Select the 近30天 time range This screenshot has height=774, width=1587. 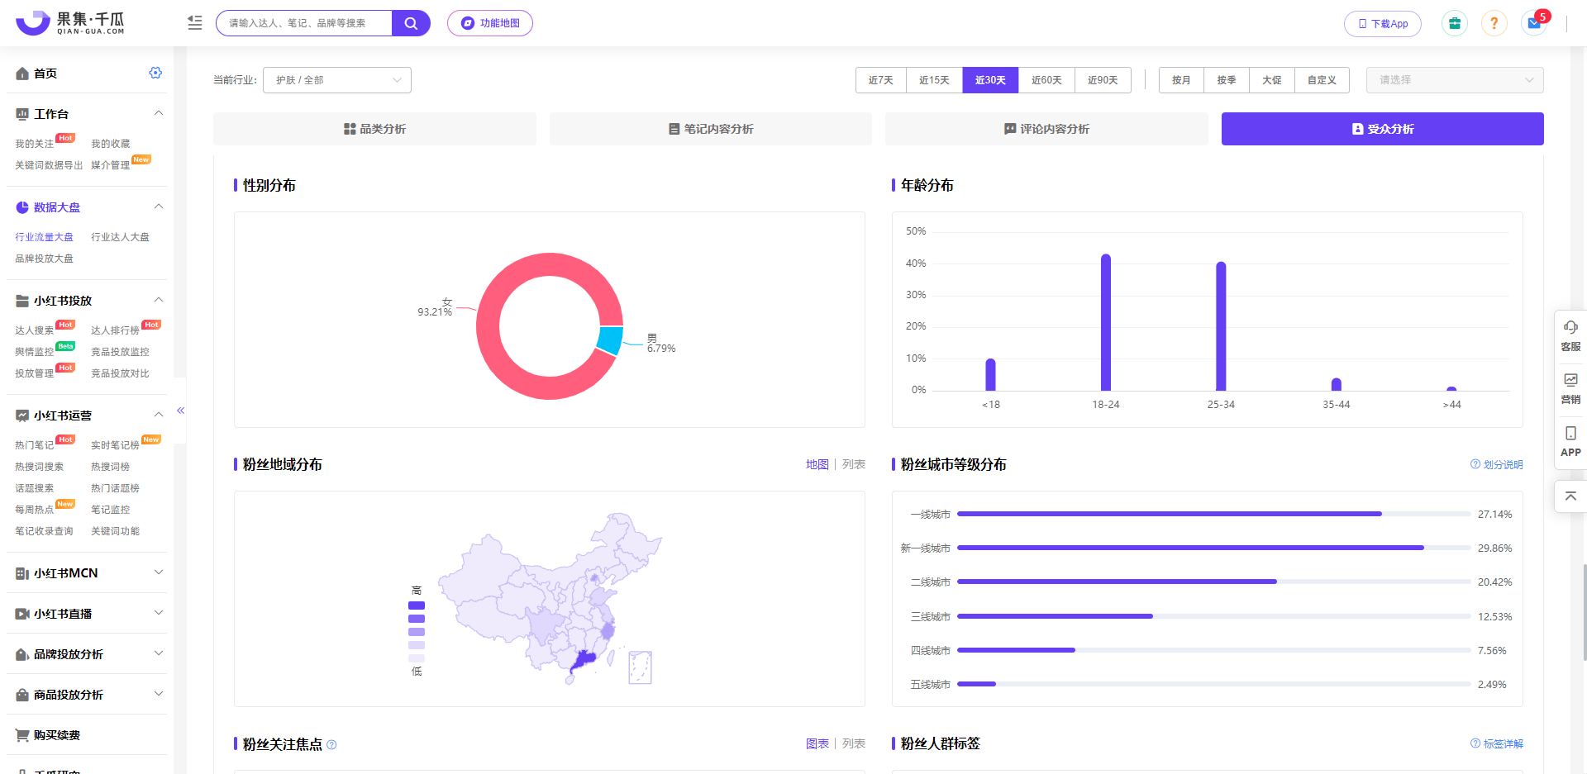tap(990, 80)
